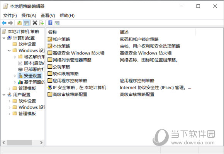Collapse the 计算机配置 node
This screenshot has height=154, width=224.
[x=4, y=38]
